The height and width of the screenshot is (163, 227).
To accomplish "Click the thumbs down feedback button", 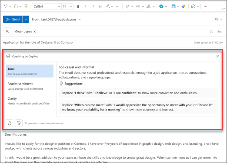I will [19, 123].
